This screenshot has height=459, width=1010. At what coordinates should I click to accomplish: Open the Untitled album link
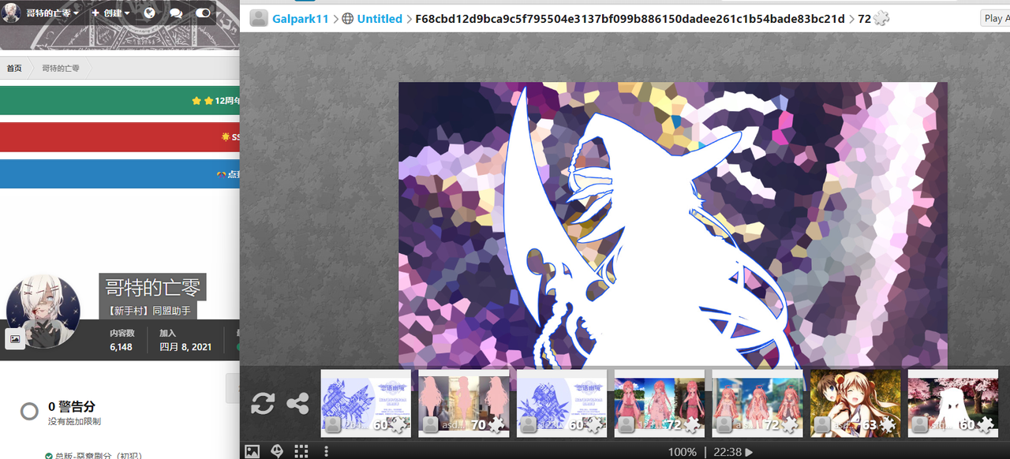tap(380, 19)
